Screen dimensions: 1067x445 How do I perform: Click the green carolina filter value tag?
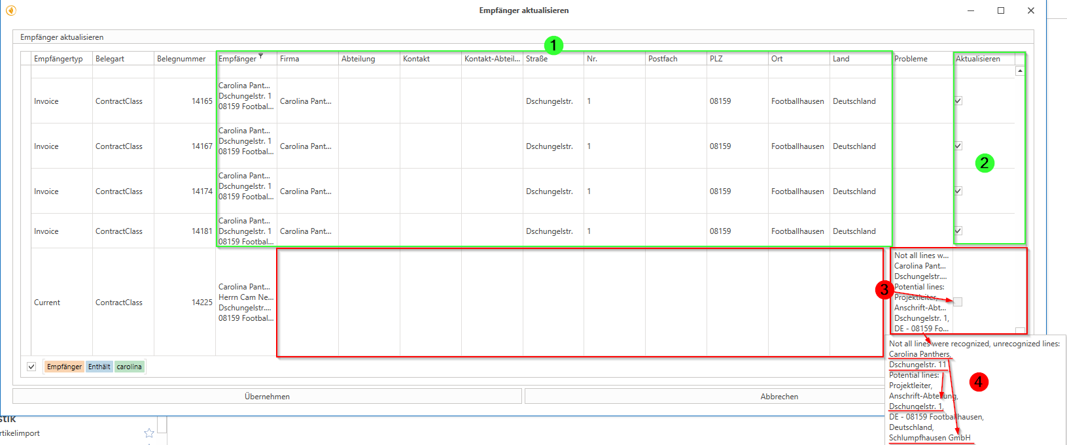pos(129,367)
